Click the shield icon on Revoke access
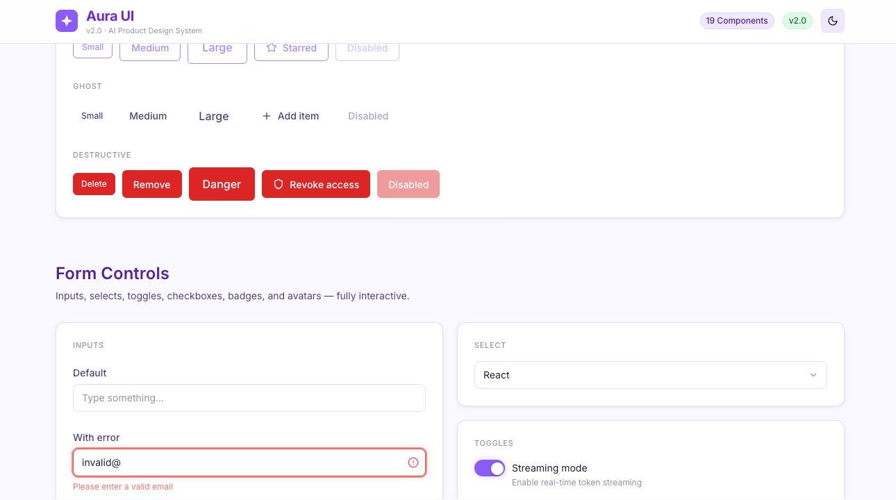 [279, 184]
